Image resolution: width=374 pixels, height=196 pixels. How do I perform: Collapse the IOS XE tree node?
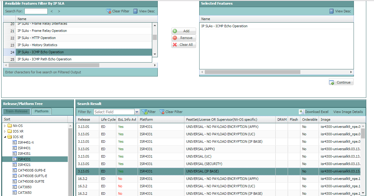click(5, 137)
